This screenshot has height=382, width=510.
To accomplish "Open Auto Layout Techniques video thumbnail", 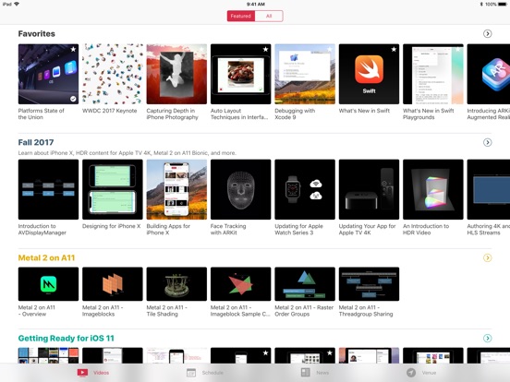I will click(x=241, y=74).
